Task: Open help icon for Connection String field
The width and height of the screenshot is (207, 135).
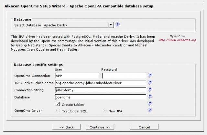Action: pos(150,89)
